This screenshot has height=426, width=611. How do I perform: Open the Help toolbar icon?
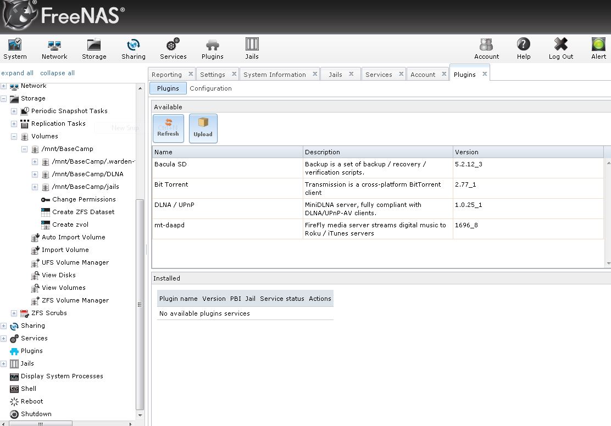point(523,49)
